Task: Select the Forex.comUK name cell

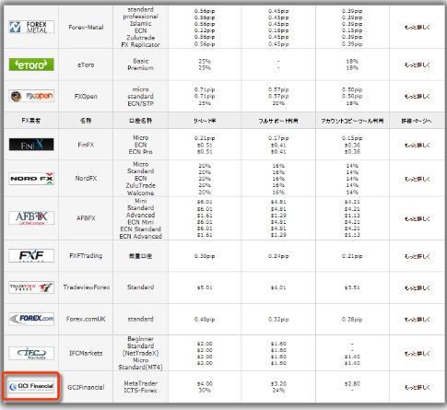Action: tap(86, 319)
